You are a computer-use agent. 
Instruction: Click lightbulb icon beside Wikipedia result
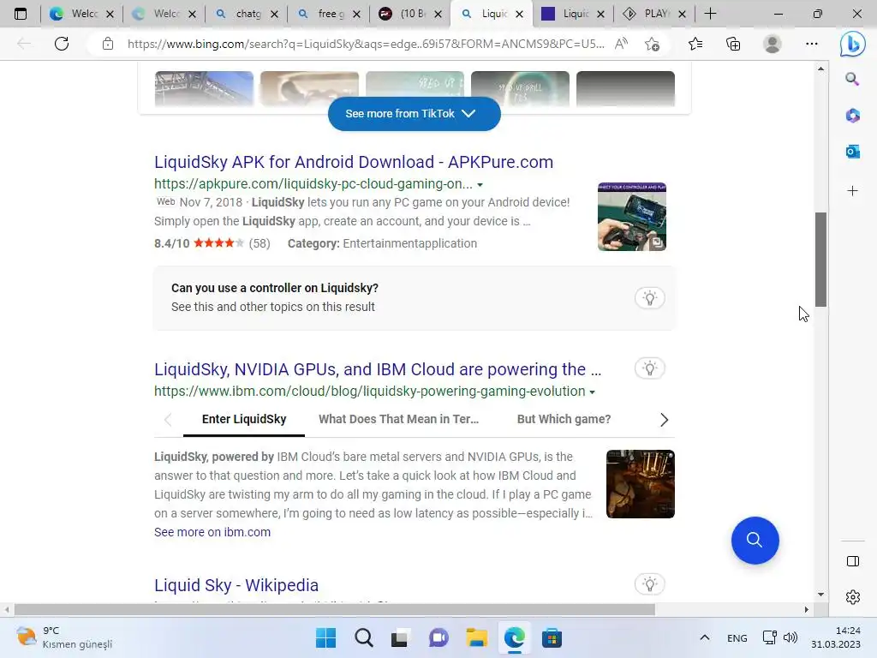[649, 584]
